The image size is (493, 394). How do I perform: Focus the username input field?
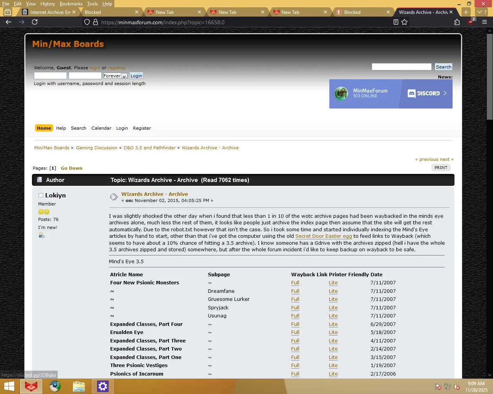[50, 76]
